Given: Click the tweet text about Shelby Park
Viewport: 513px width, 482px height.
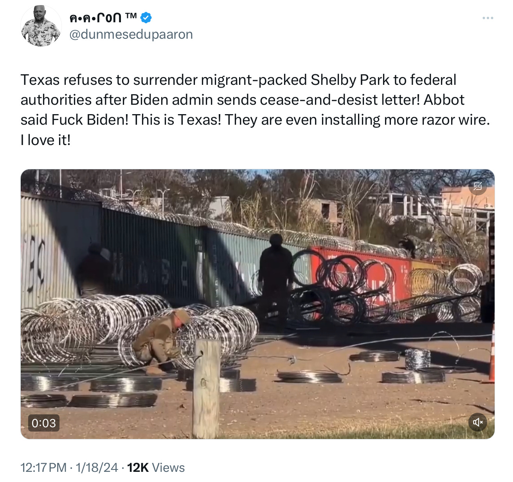Looking at the screenshot, I should [255, 110].
